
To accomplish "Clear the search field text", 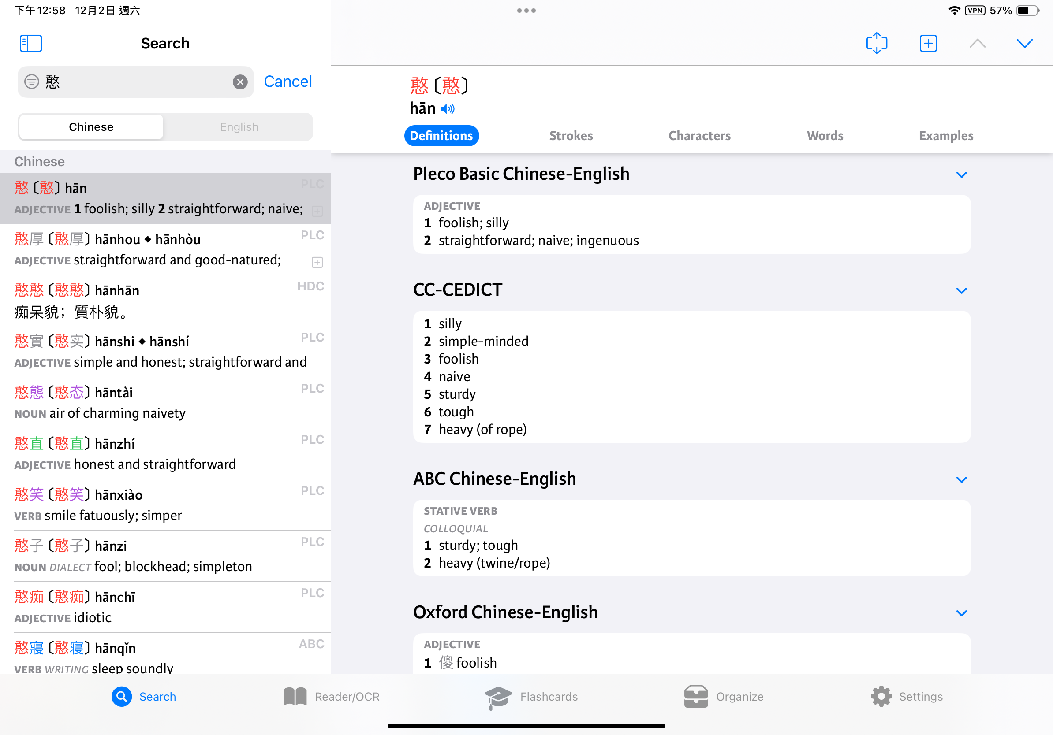I will click(x=240, y=82).
